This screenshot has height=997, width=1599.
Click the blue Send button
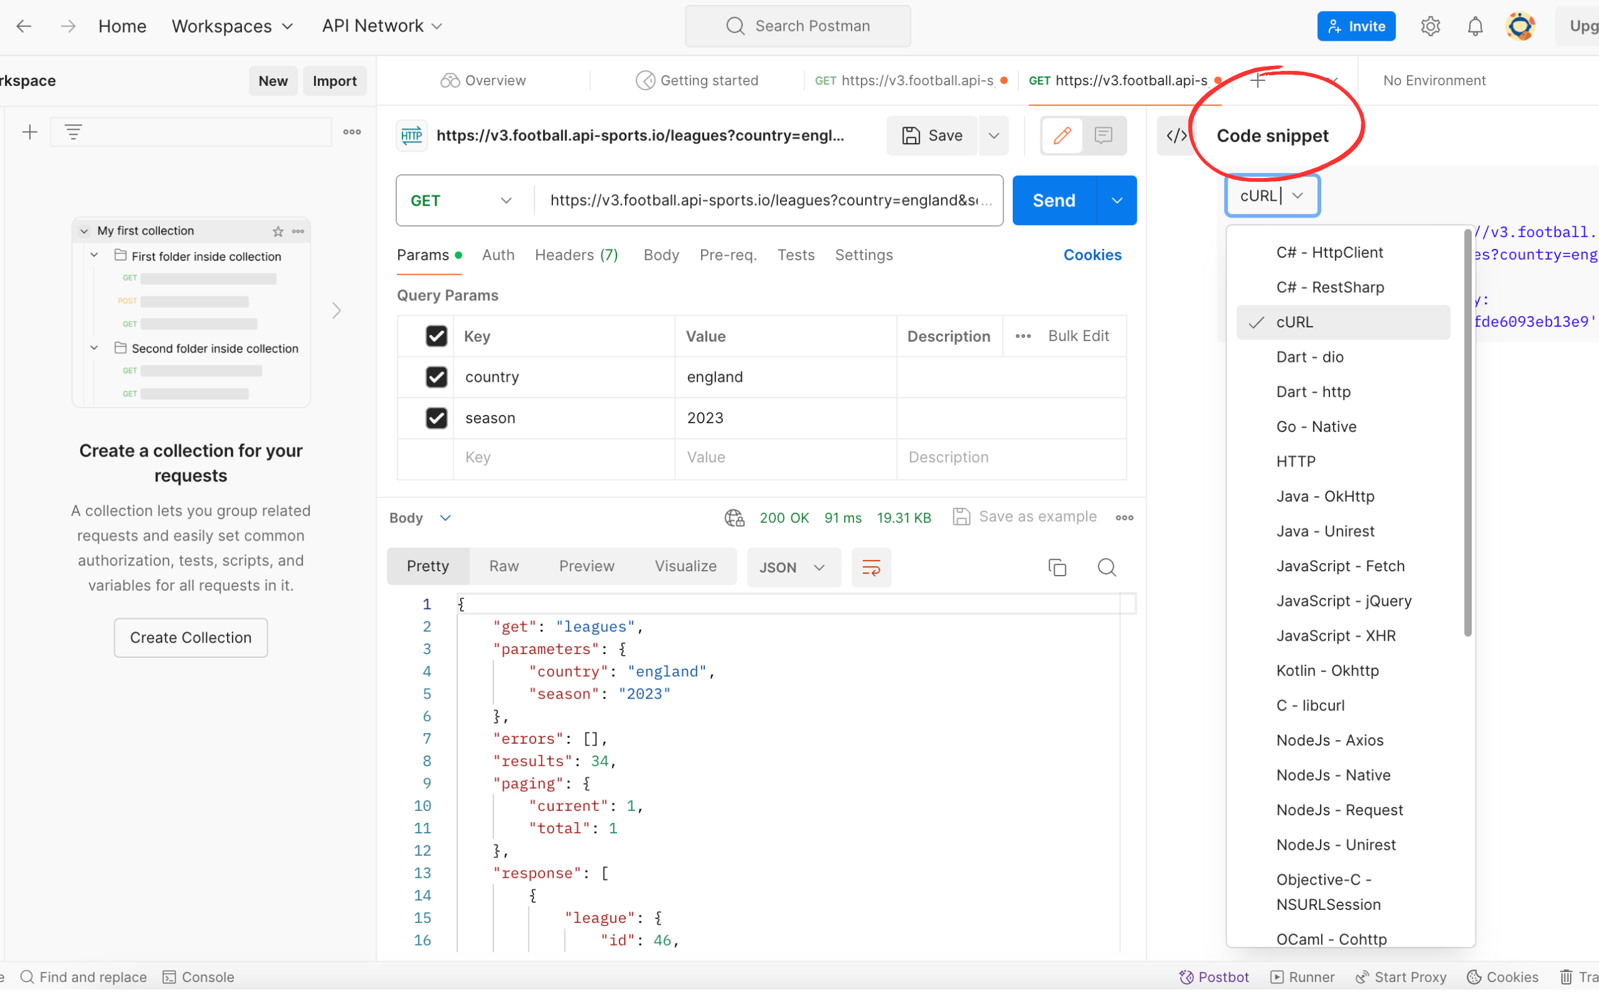point(1053,201)
